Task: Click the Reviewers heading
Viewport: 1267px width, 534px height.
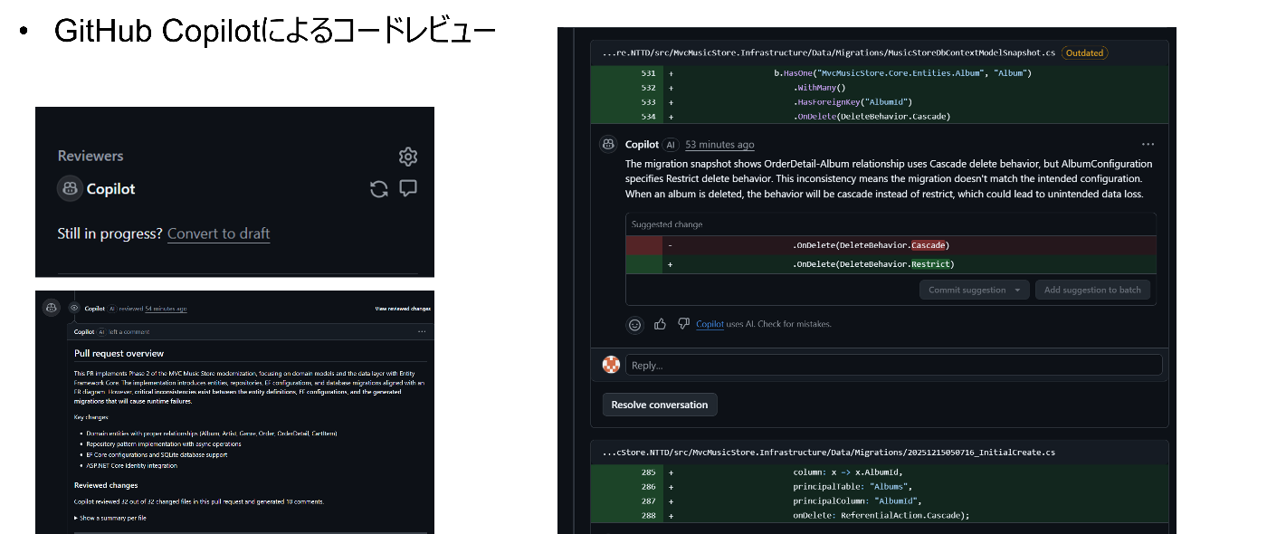Action: [90, 156]
